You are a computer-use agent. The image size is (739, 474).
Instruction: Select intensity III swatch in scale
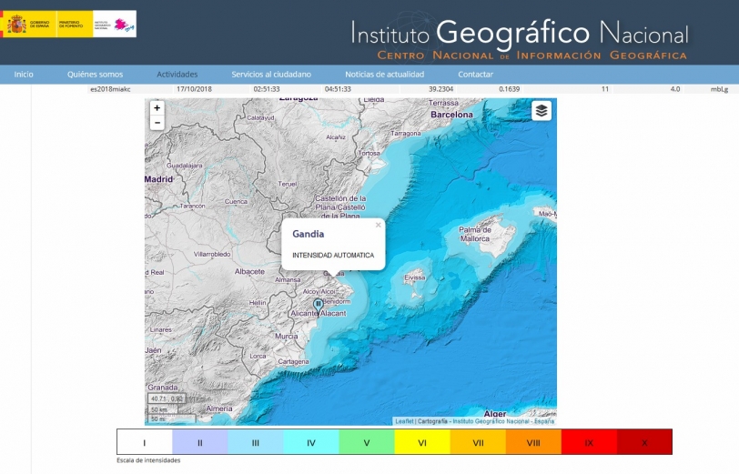tap(256, 442)
